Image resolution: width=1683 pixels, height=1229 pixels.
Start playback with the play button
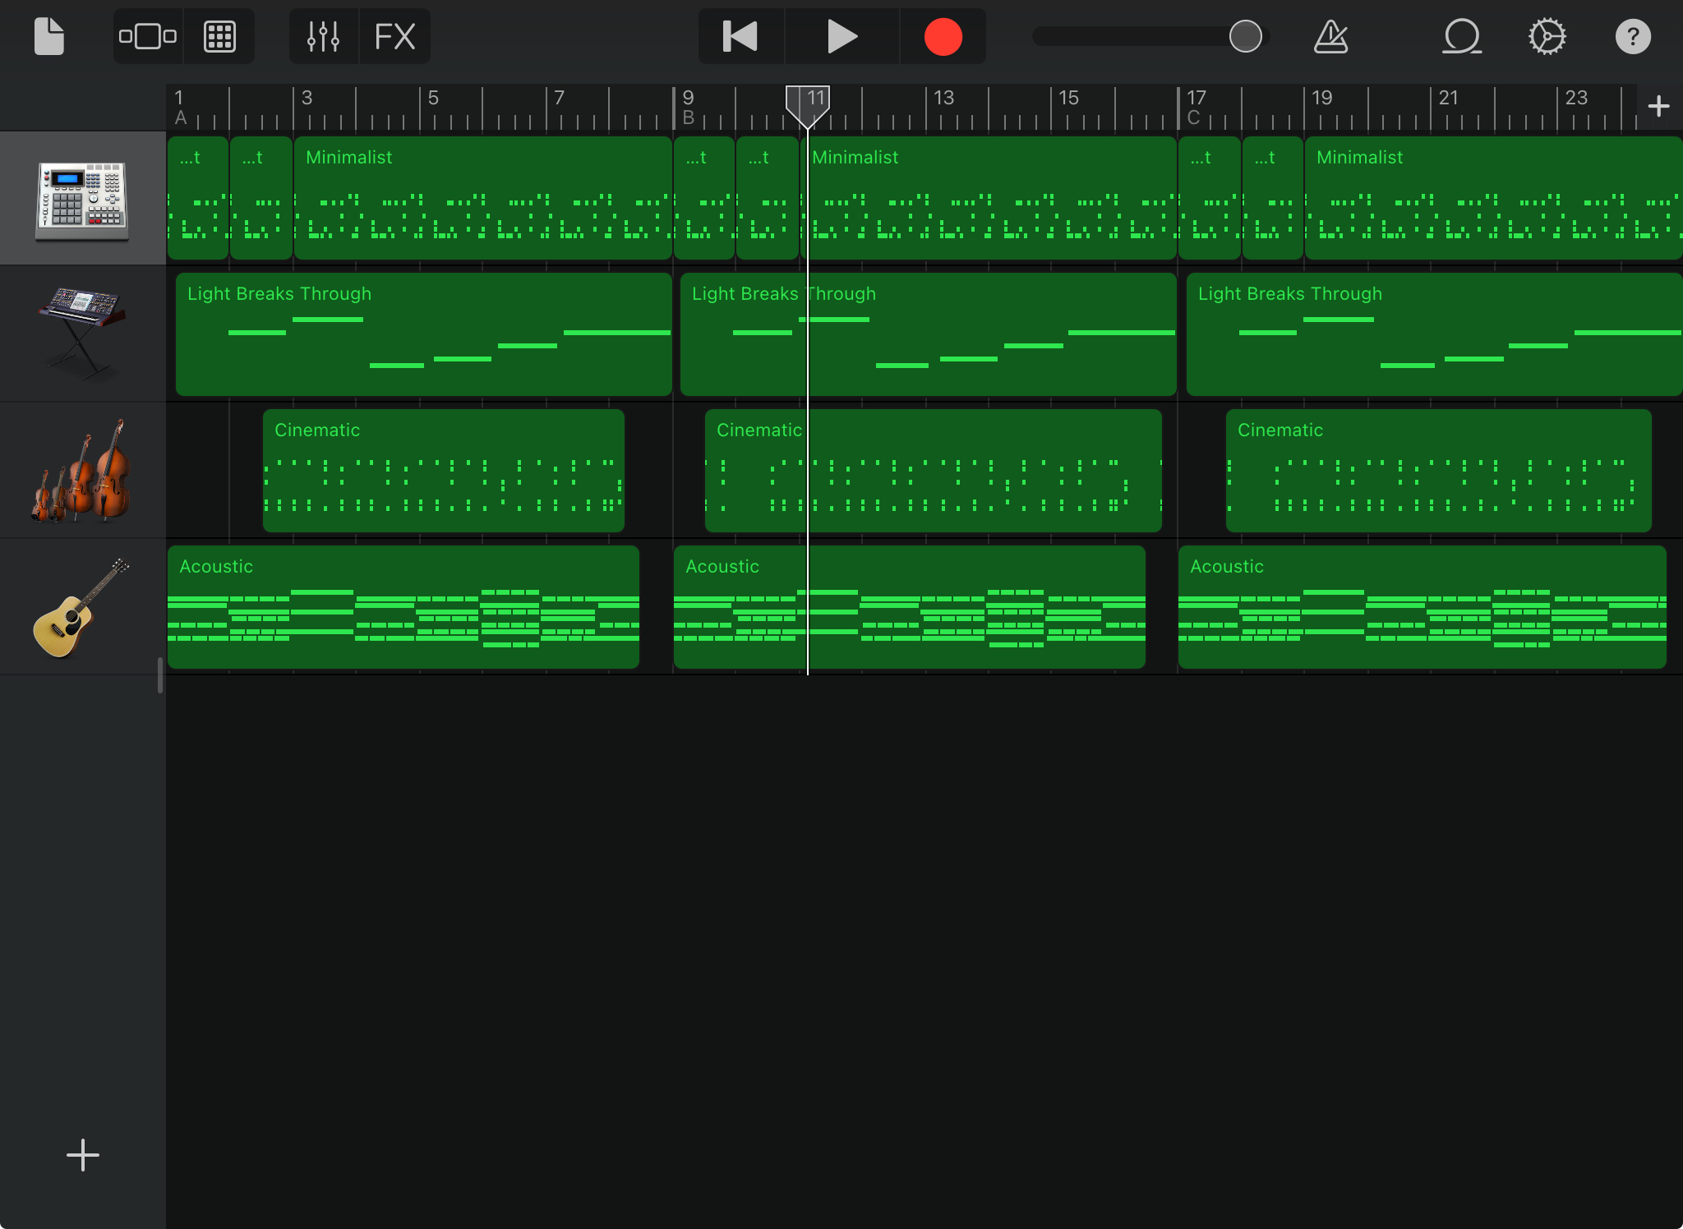coord(840,35)
